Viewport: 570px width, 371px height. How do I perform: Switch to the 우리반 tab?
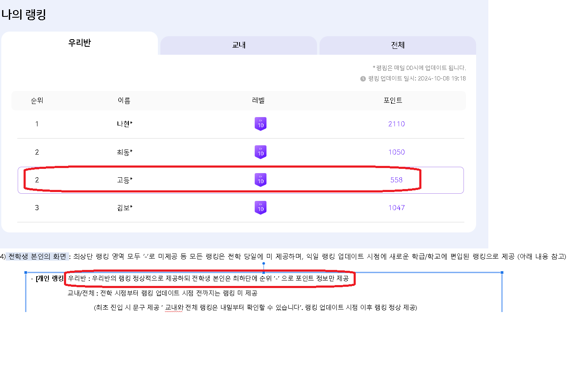point(80,43)
